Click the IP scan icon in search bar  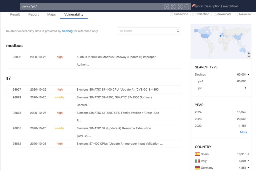[x=166, y=6]
